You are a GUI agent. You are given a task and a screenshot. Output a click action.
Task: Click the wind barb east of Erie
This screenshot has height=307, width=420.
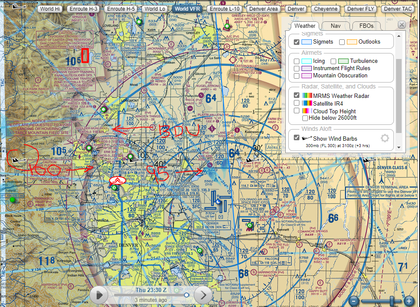pyautogui.click(x=136, y=159)
